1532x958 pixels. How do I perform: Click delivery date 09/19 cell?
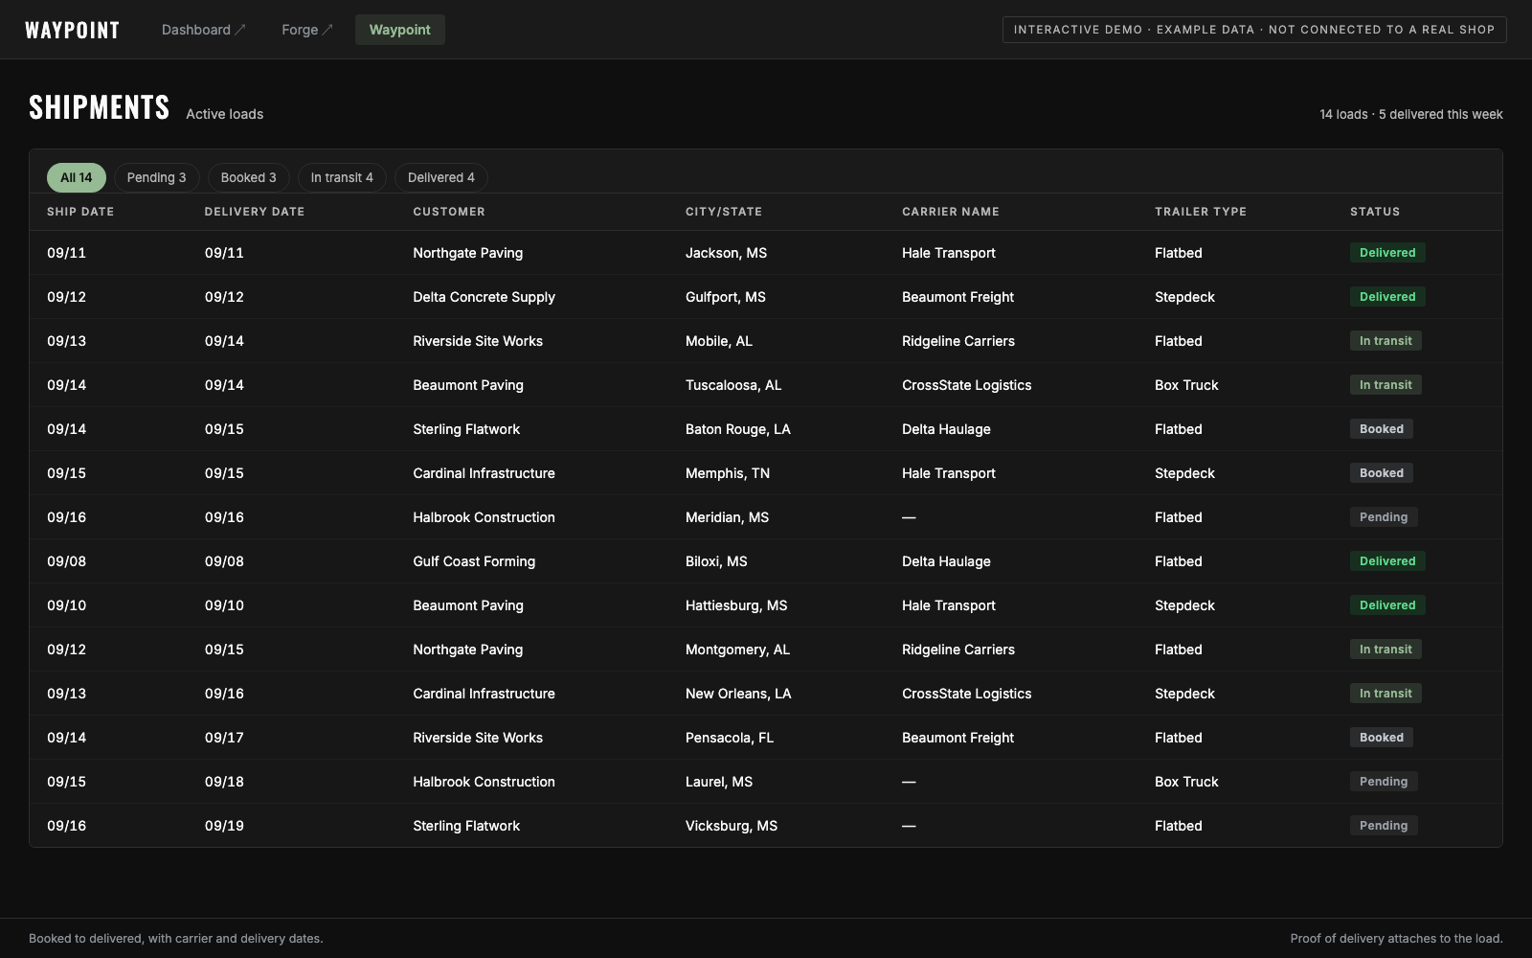coord(224,826)
